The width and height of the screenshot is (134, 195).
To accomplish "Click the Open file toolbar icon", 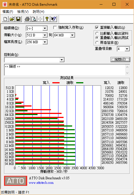I will tap(12, 19).
